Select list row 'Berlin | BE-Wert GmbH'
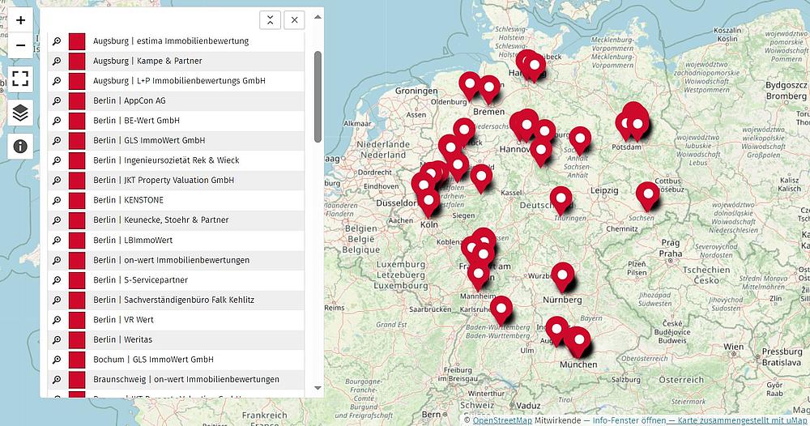This screenshot has width=810, height=426. pyautogui.click(x=176, y=121)
